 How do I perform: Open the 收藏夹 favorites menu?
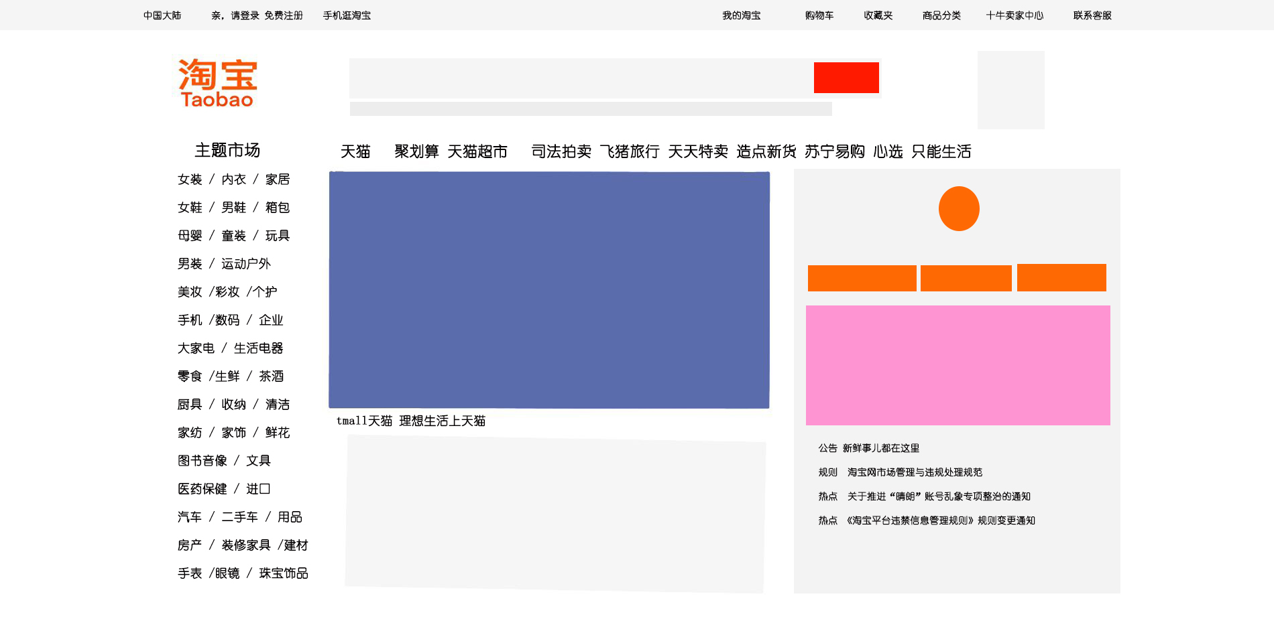(878, 15)
